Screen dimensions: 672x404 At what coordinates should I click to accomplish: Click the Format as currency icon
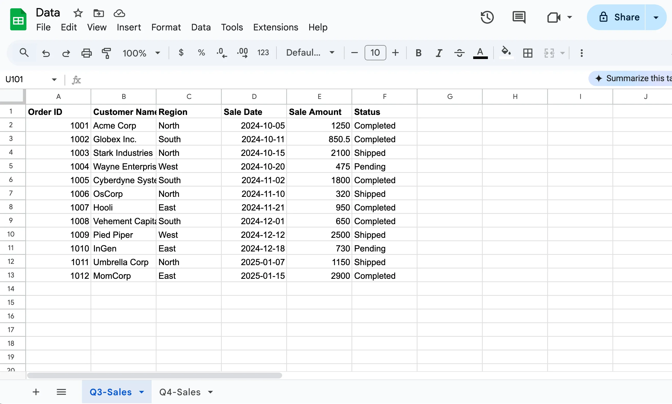[x=181, y=53]
